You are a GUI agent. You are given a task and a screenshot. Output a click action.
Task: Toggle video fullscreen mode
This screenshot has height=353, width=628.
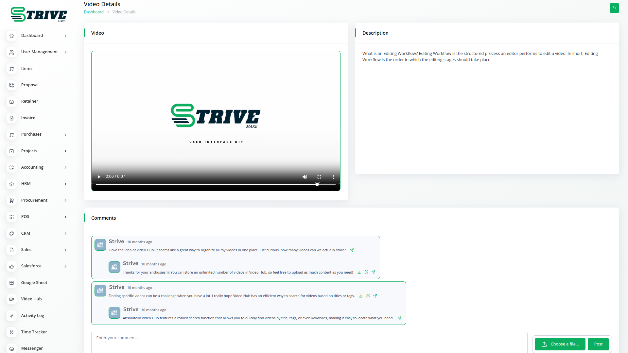coord(319,177)
